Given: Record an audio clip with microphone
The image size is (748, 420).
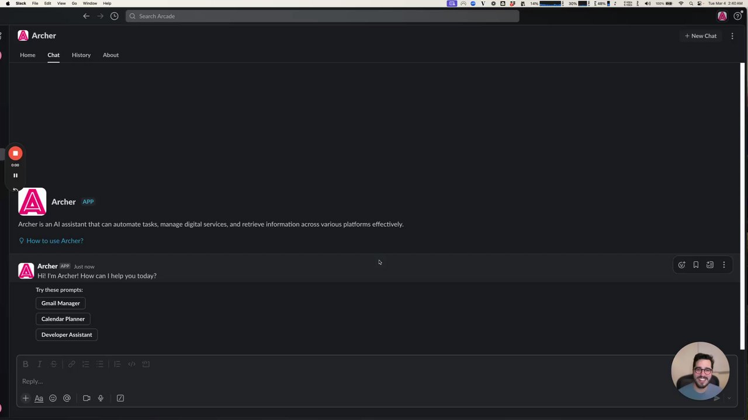Looking at the screenshot, I should click(101, 398).
